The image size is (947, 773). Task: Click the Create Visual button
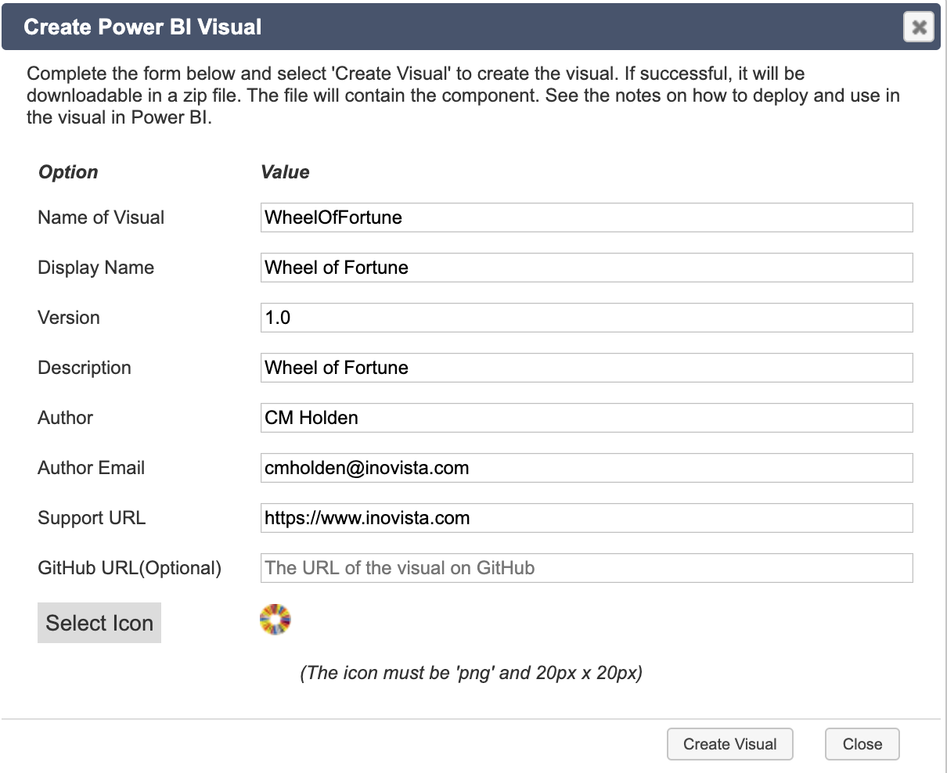[729, 744]
